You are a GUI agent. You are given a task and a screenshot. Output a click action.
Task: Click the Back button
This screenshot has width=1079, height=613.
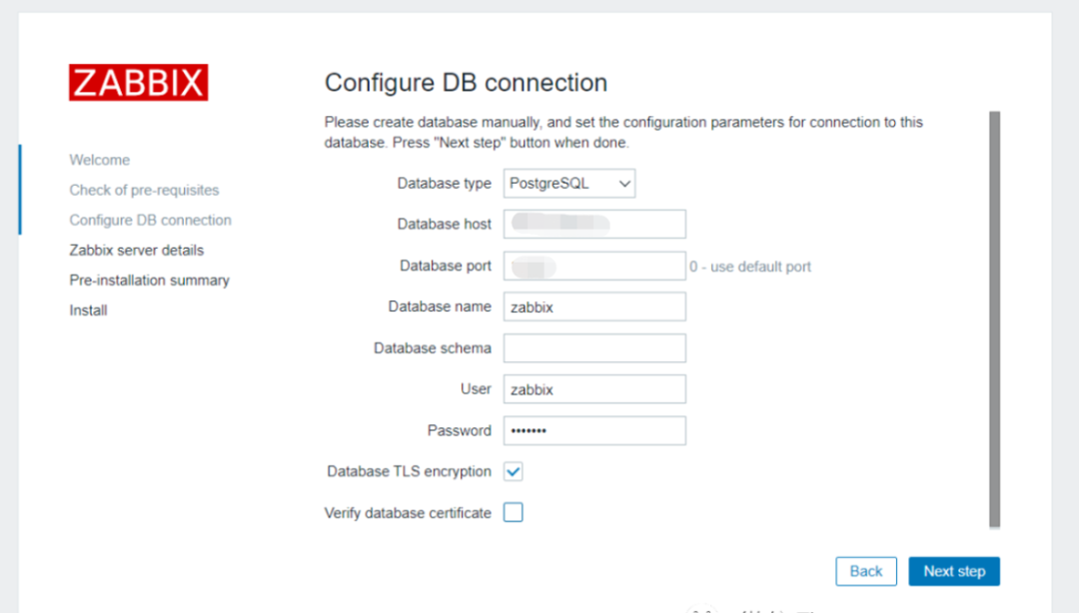865,571
